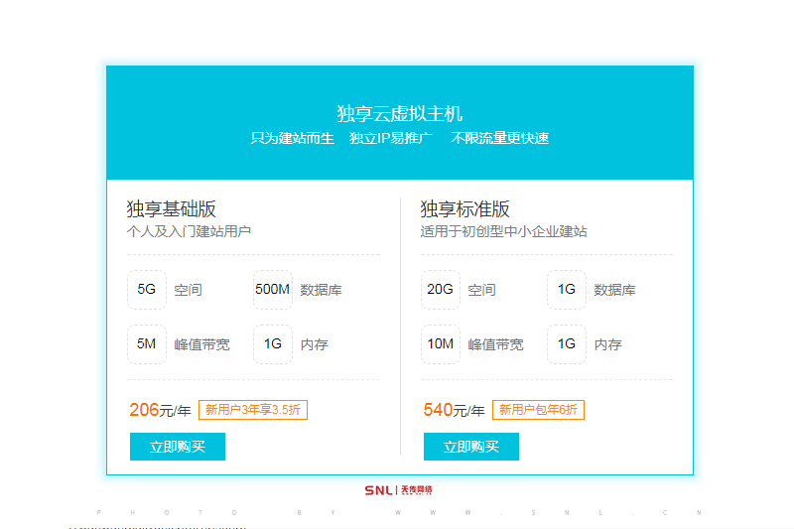Click the 立即购买 button under 独享标准版
794x529 pixels.
pos(471,447)
